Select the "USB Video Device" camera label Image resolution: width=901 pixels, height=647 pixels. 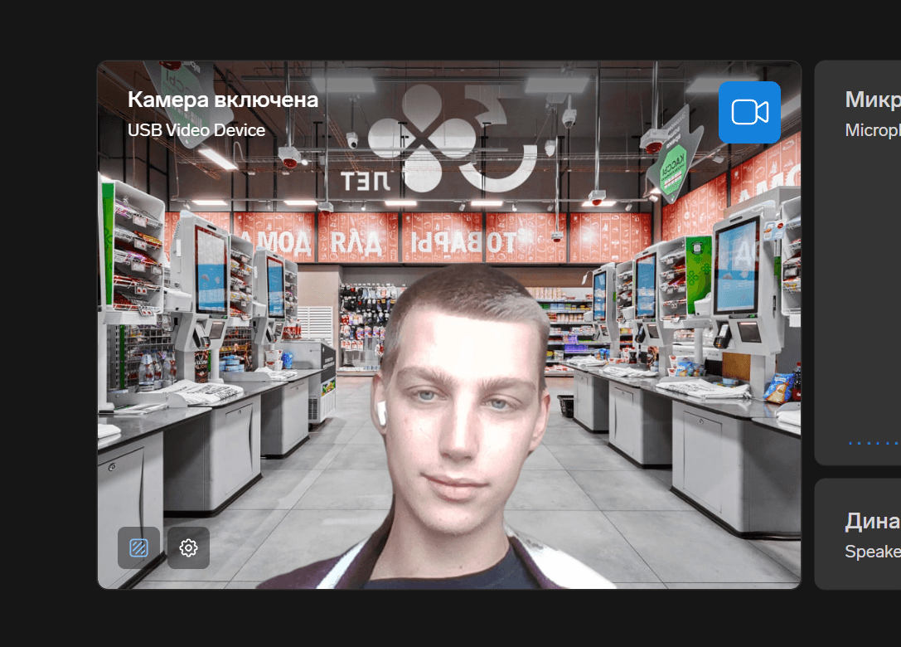click(x=196, y=130)
